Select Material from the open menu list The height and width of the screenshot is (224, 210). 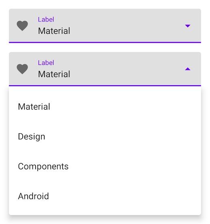[x=105, y=107]
